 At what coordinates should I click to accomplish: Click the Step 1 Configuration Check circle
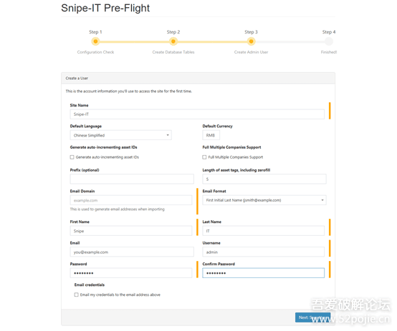pyautogui.click(x=95, y=41)
